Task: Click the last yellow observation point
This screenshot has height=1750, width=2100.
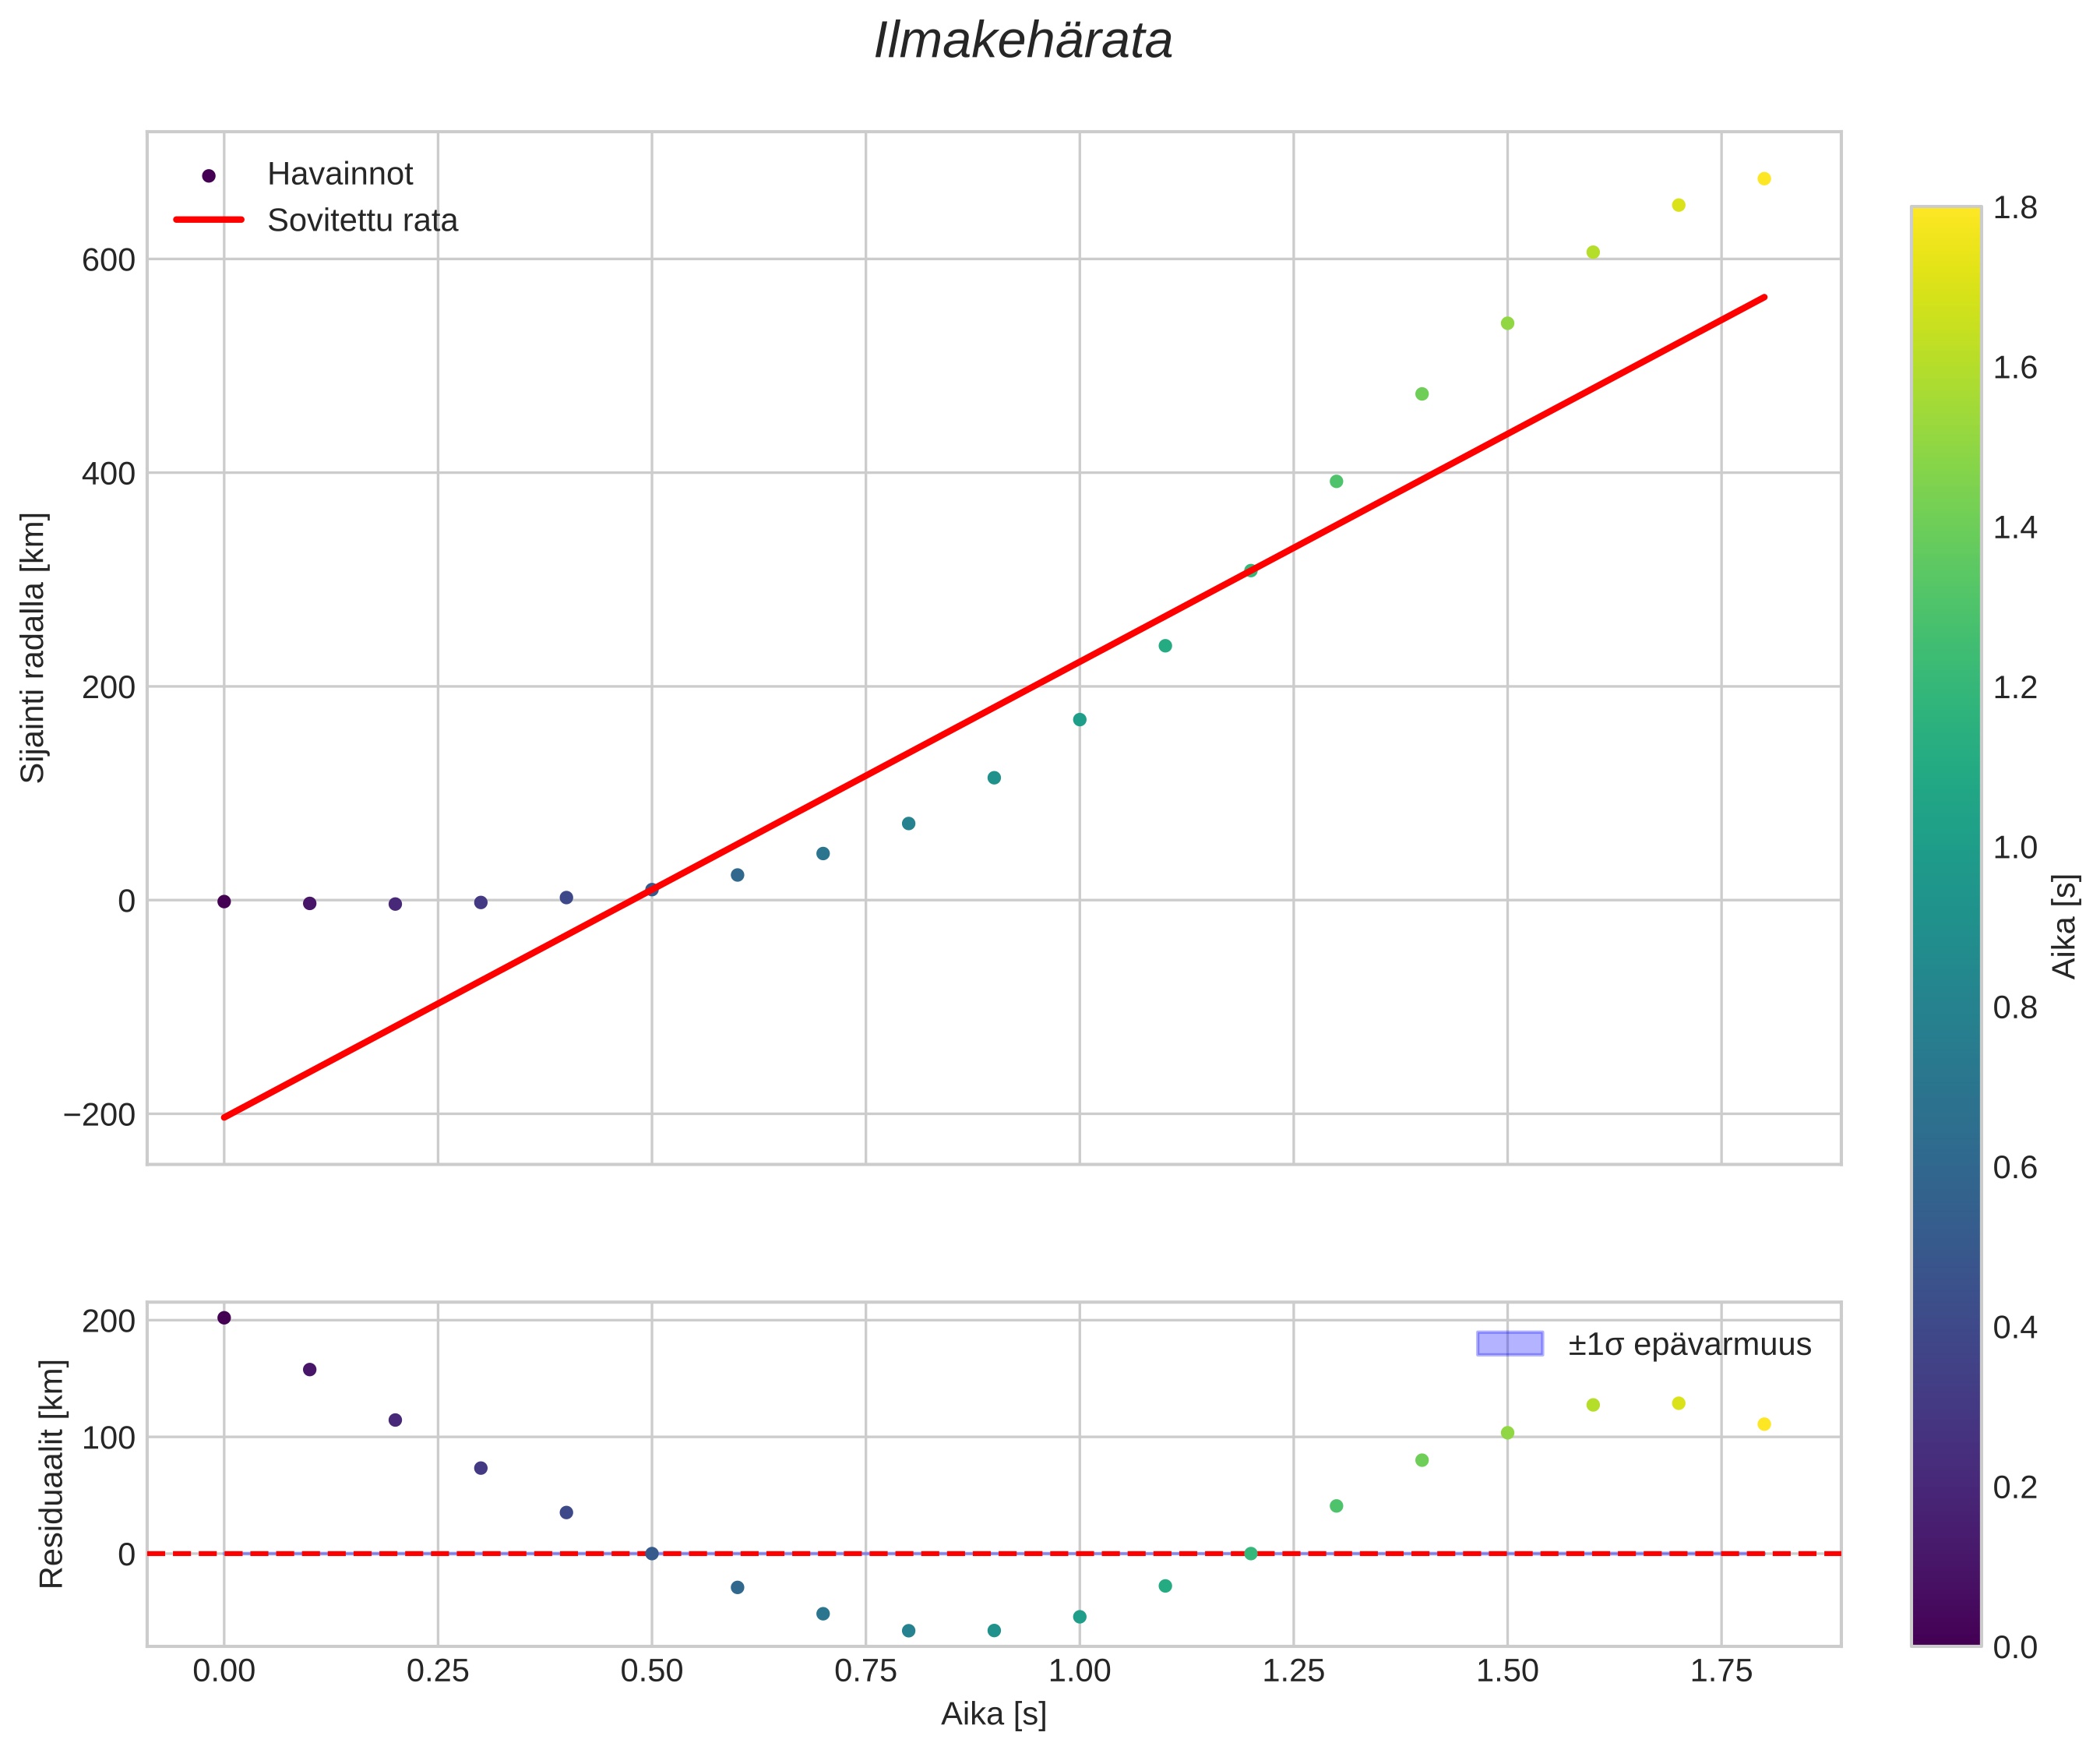Action: coord(1764,179)
